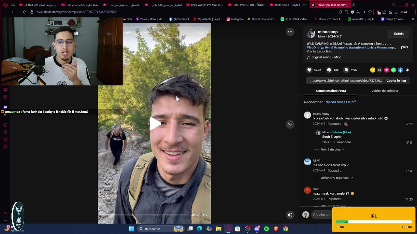Open comments via the speech bubble icon
Image resolution: width=417 pixels, height=234 pixels.
click(x=329, y=70)
